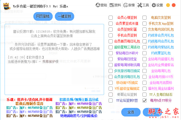182x120 pixels.
Task: Open the 登陆 login tab
Action: click(101, 5)
